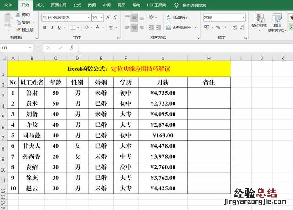
Task: Click the formula bar input area
Action: (186, 48)
